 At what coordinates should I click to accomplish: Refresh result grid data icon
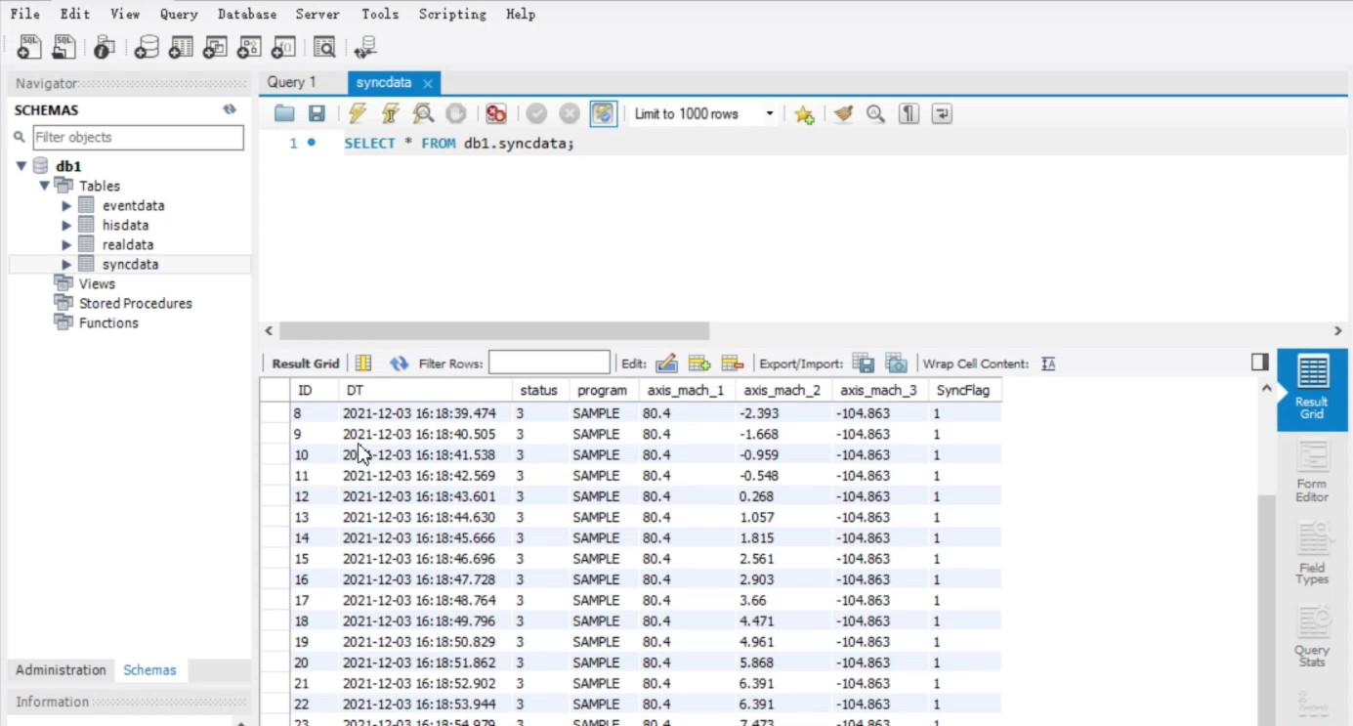click(x=399, y=363)
